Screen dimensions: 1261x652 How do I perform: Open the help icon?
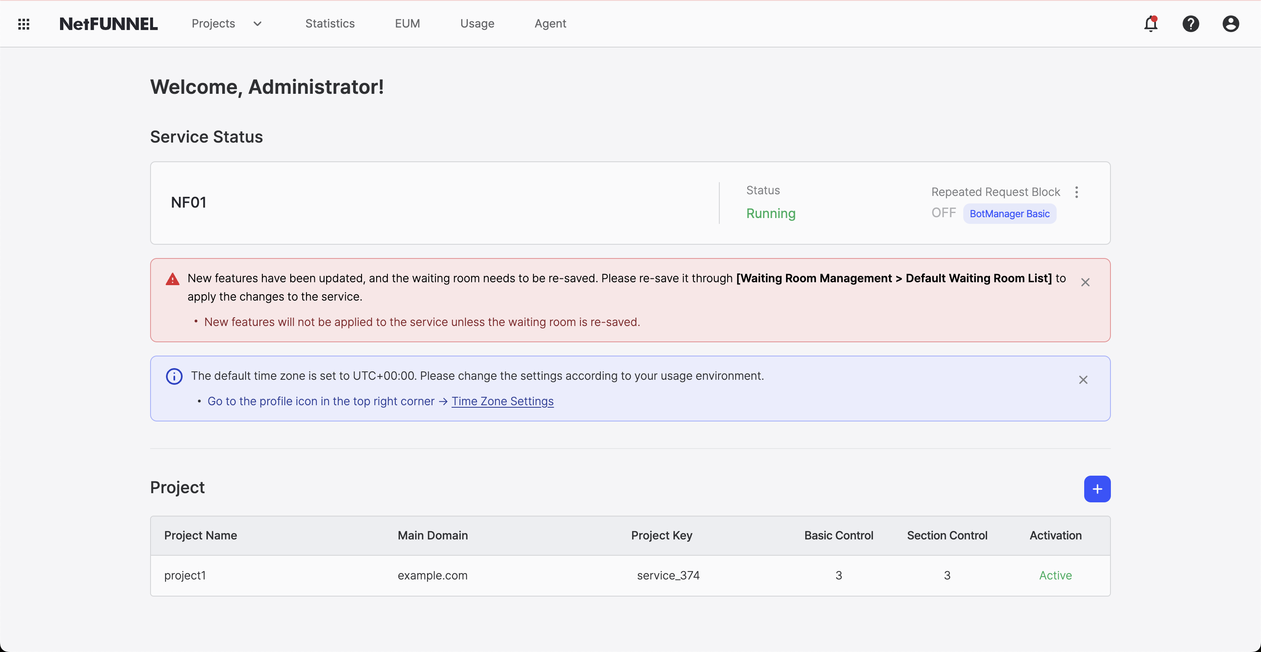[x=1191, y=23]
